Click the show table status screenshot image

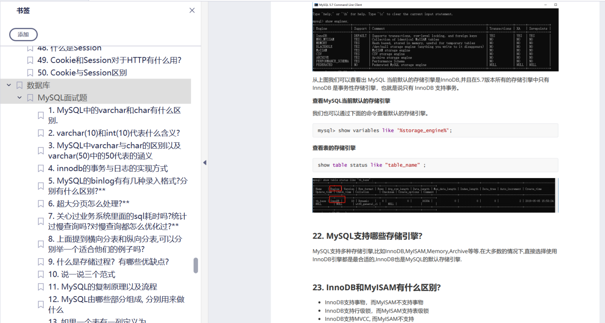pos(436,195)
